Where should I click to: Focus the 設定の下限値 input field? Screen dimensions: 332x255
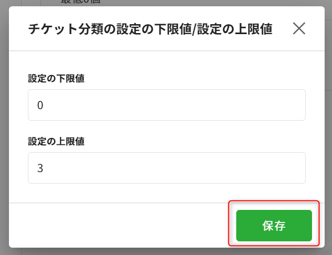[167, 105]
